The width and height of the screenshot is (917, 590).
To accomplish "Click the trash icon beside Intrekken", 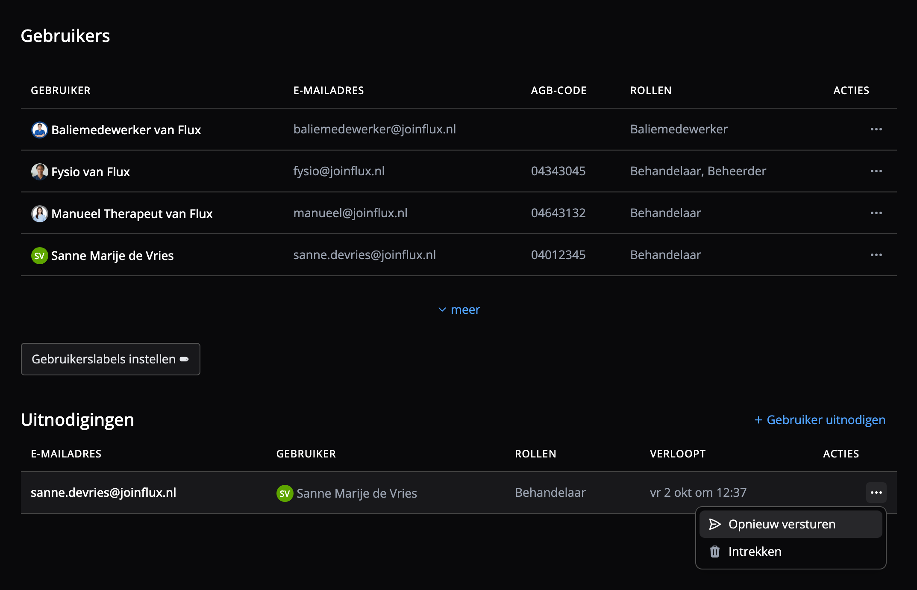I will click(715, 552).
